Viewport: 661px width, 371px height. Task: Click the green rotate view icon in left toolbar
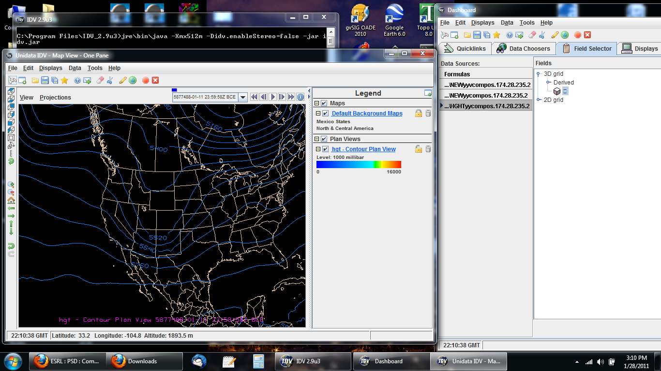(x=11, y=161)
